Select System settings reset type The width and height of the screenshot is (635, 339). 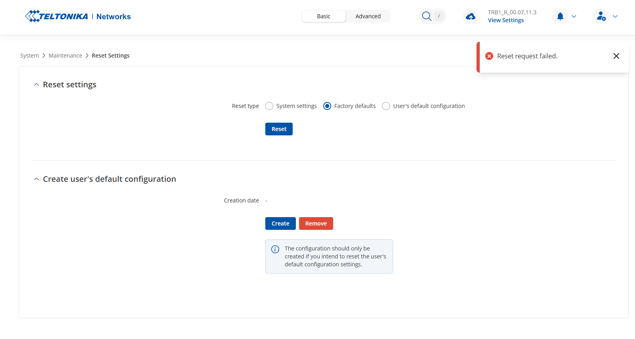click(269, 106)
